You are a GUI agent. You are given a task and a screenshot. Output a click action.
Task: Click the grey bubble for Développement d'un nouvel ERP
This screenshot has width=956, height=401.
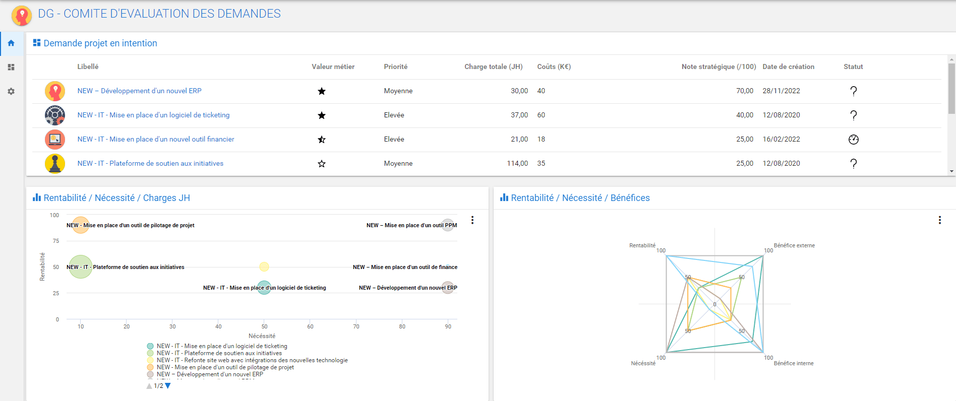click(448, 288)
